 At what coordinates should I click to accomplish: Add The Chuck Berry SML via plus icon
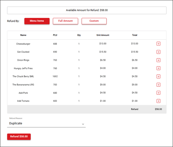pos(158,76)
